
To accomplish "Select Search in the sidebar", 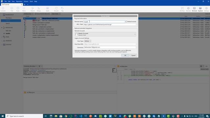I will coord(8,23).
